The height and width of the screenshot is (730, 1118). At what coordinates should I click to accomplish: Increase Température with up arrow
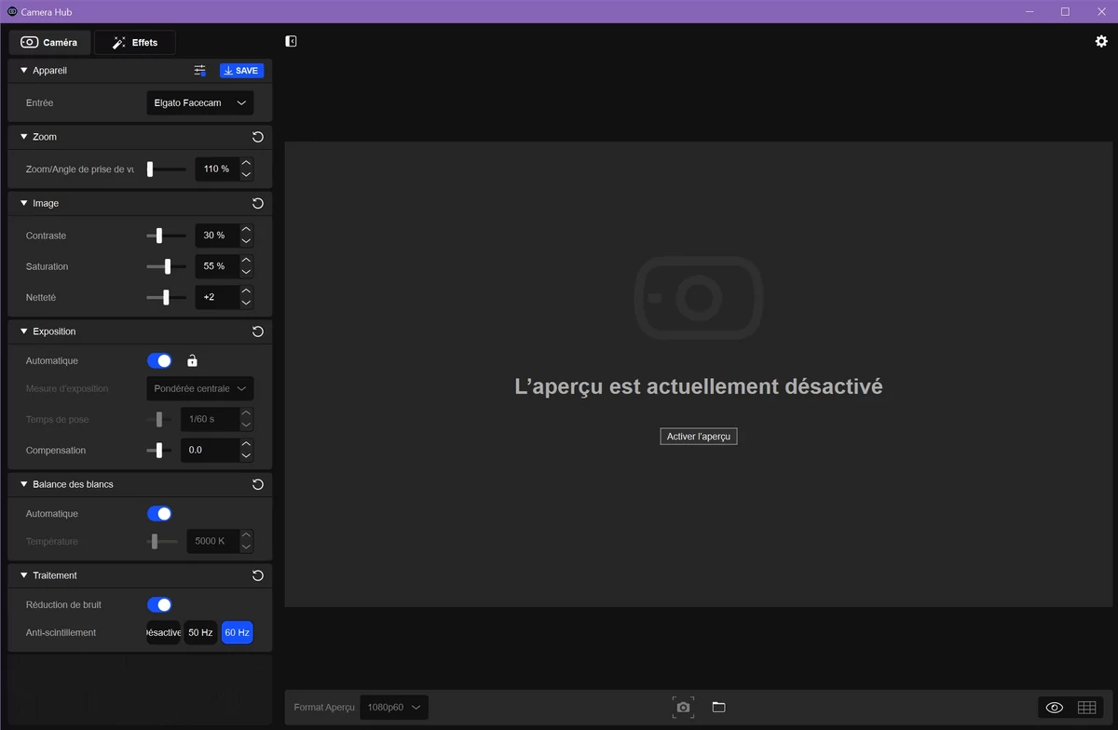pos(246,535)
